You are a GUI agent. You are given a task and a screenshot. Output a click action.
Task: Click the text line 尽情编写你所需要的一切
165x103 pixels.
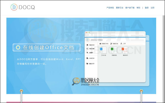(32, 64)
